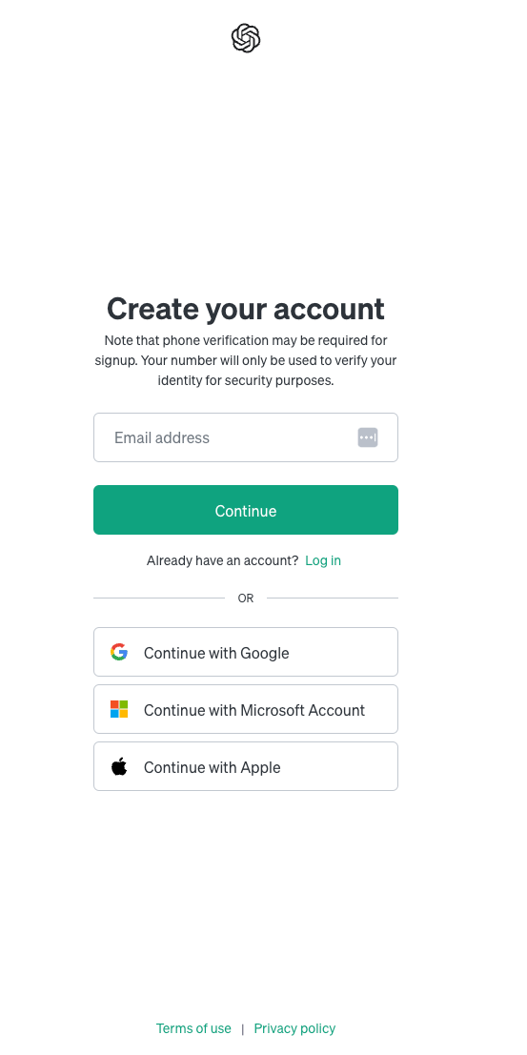The image size is (527, 1055).
Task: Click the phone verification note text
Action: click(x=246, y=360)
